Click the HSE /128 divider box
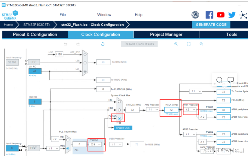248x156 pixels. [59, 54]
